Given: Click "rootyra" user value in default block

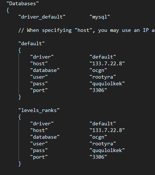Looking at the screenshot, I should click(103, 77).
